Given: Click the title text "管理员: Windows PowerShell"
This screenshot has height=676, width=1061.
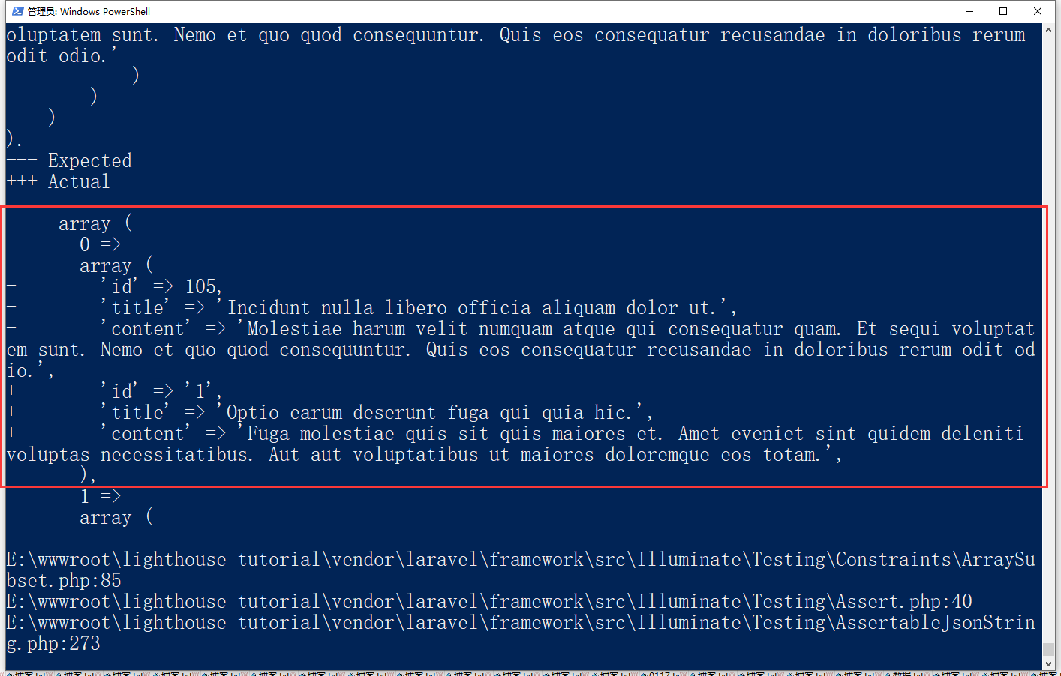Looking at the screenshot, I should click(89, 11).
